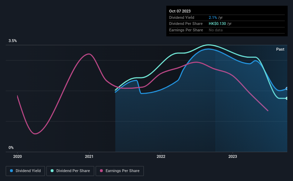Click the 'Past' label on chart
Viewport: 293px width, 181px height.
click(x=280, y=49)
